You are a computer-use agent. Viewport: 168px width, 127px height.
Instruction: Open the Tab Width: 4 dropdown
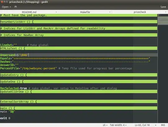[118, 125]
